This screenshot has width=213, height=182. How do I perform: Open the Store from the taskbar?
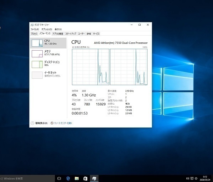coord(85,178)
